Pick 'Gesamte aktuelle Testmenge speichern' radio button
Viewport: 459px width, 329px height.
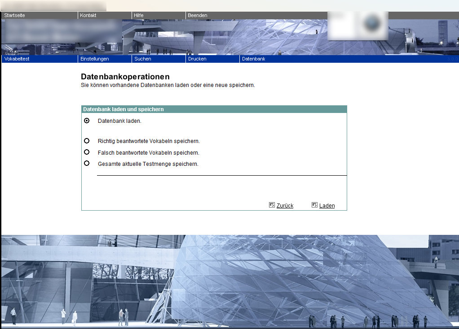click(x=87, y=163)
